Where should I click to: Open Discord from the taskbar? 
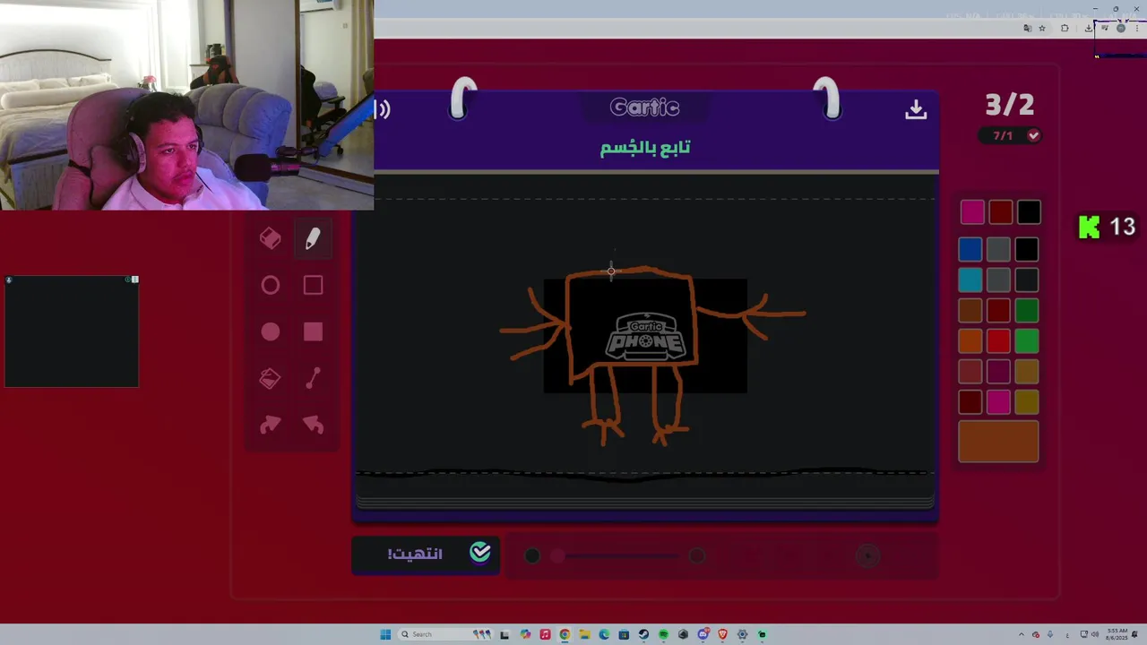click(703, 634)
